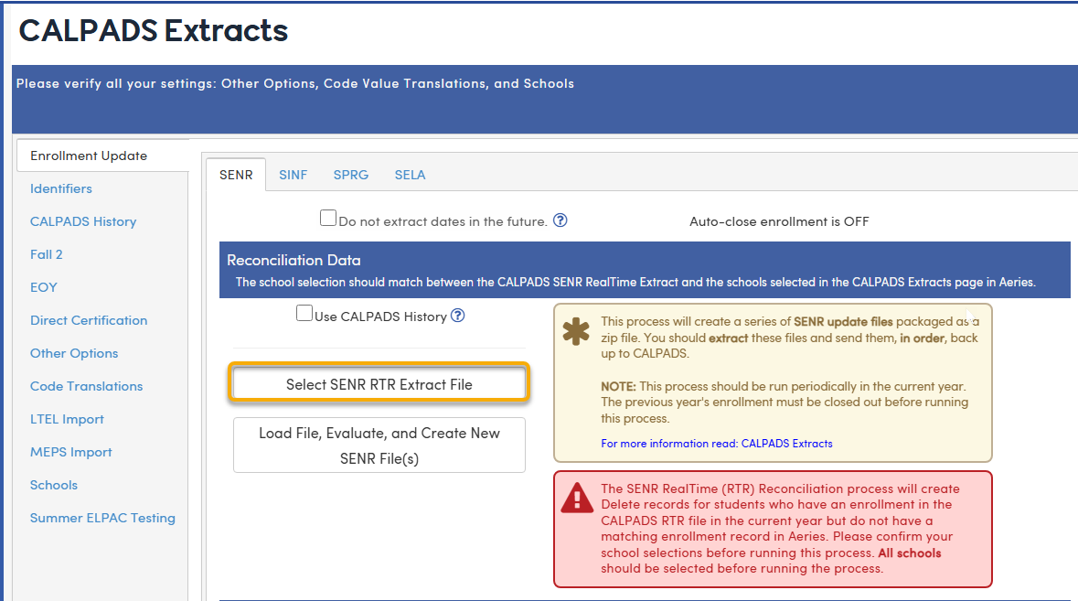Switch to the SENR tab

click(x=236, y=175)
